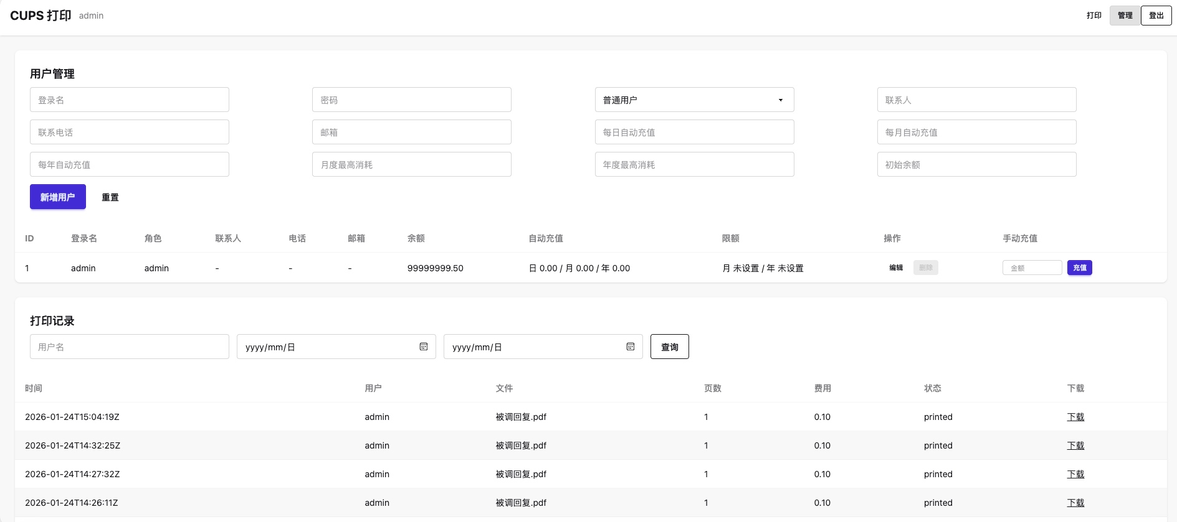Edit the admin user via 编辑
The image size is (1177, 522).
click(896, 268)
